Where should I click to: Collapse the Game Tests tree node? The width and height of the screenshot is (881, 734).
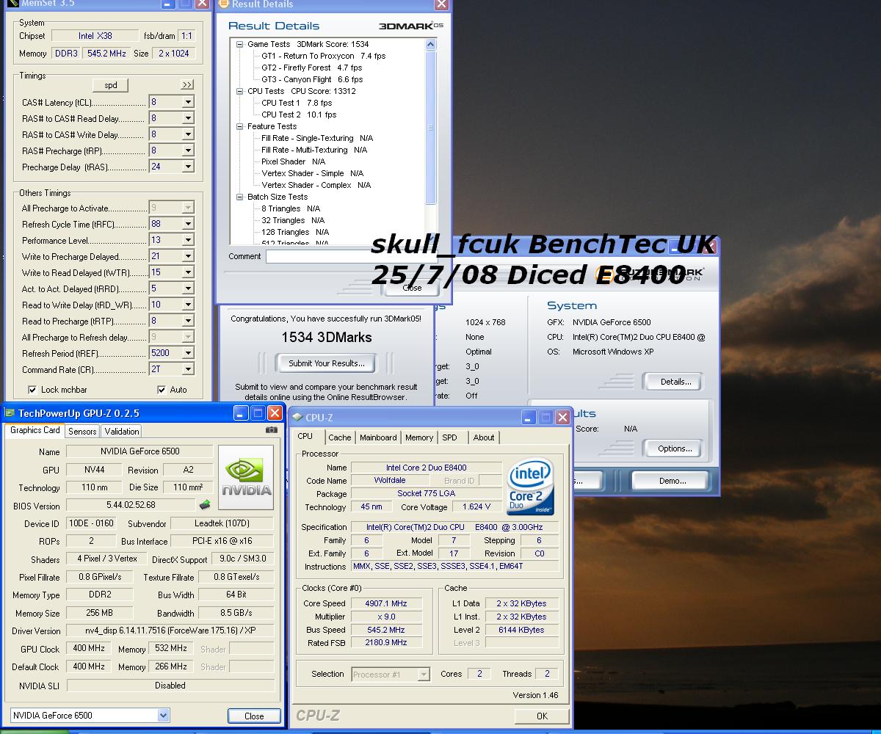click(x=240, y=44)
